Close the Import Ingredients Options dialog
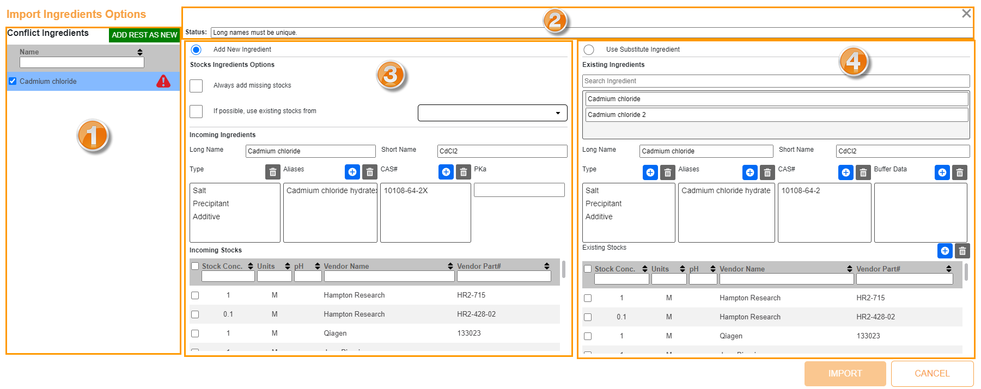This screenshot has width=981, height=389. pyautogui.click(x=966, y=13)
